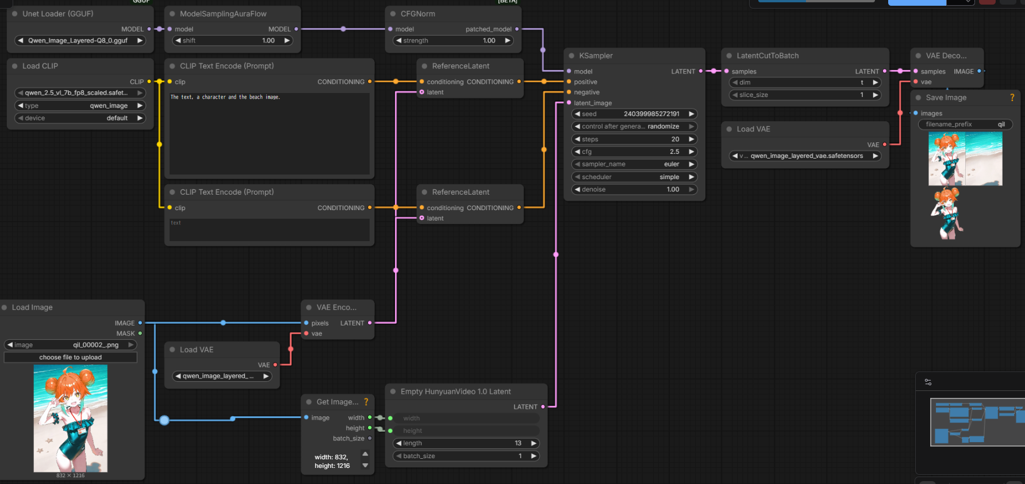Viewport: 1025px width, 484px height.
Task: Increase KSampler steps with the right arrow
Action: point(692,139)
